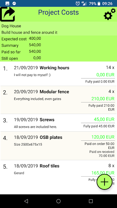The image size is (117, 208).
Task: Open the Modular fence cost entry
Action: (x=59, y=100)
